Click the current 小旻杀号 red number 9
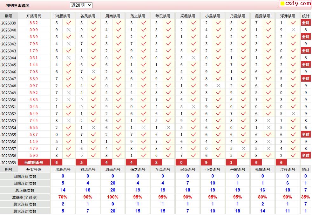 point(206,162)
